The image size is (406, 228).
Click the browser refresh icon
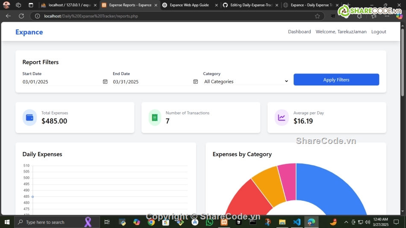[21, 16]
